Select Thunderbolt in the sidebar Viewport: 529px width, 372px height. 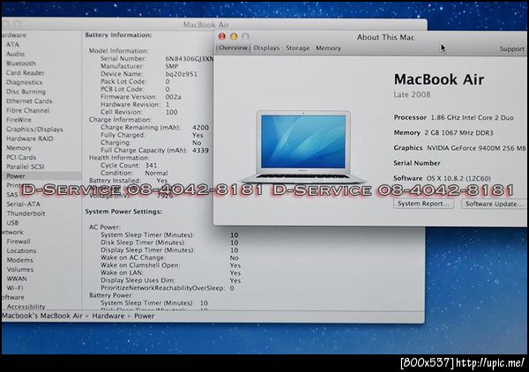click(26, 213)
